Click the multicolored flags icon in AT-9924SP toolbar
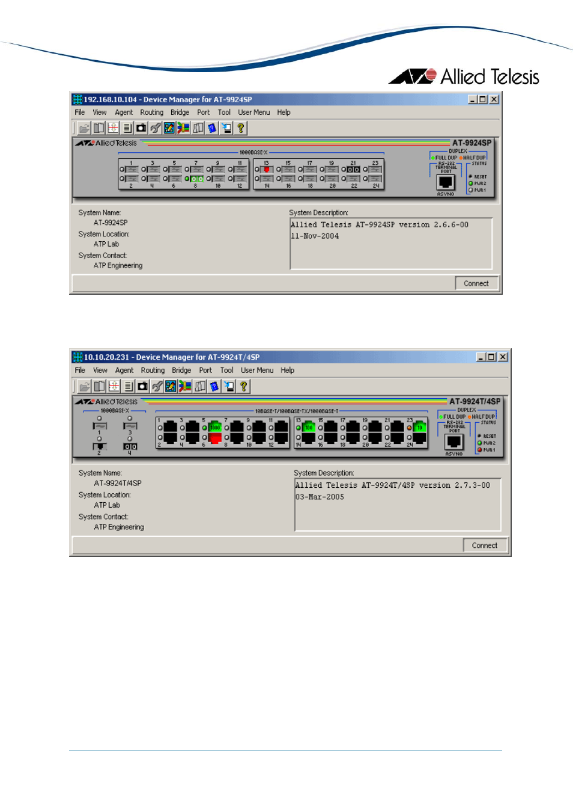This screenshot has height=812, width=573. pos(184,128)
